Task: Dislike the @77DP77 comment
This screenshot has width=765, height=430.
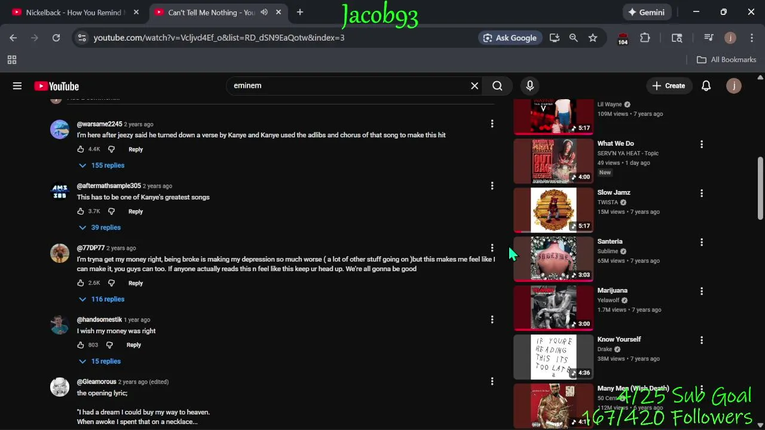Action: (111, 283)
